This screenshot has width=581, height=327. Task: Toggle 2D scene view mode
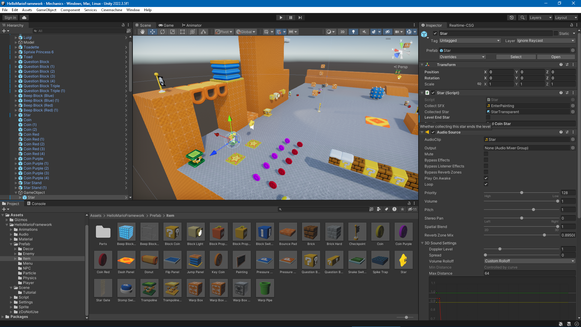[x=342, y=32]
